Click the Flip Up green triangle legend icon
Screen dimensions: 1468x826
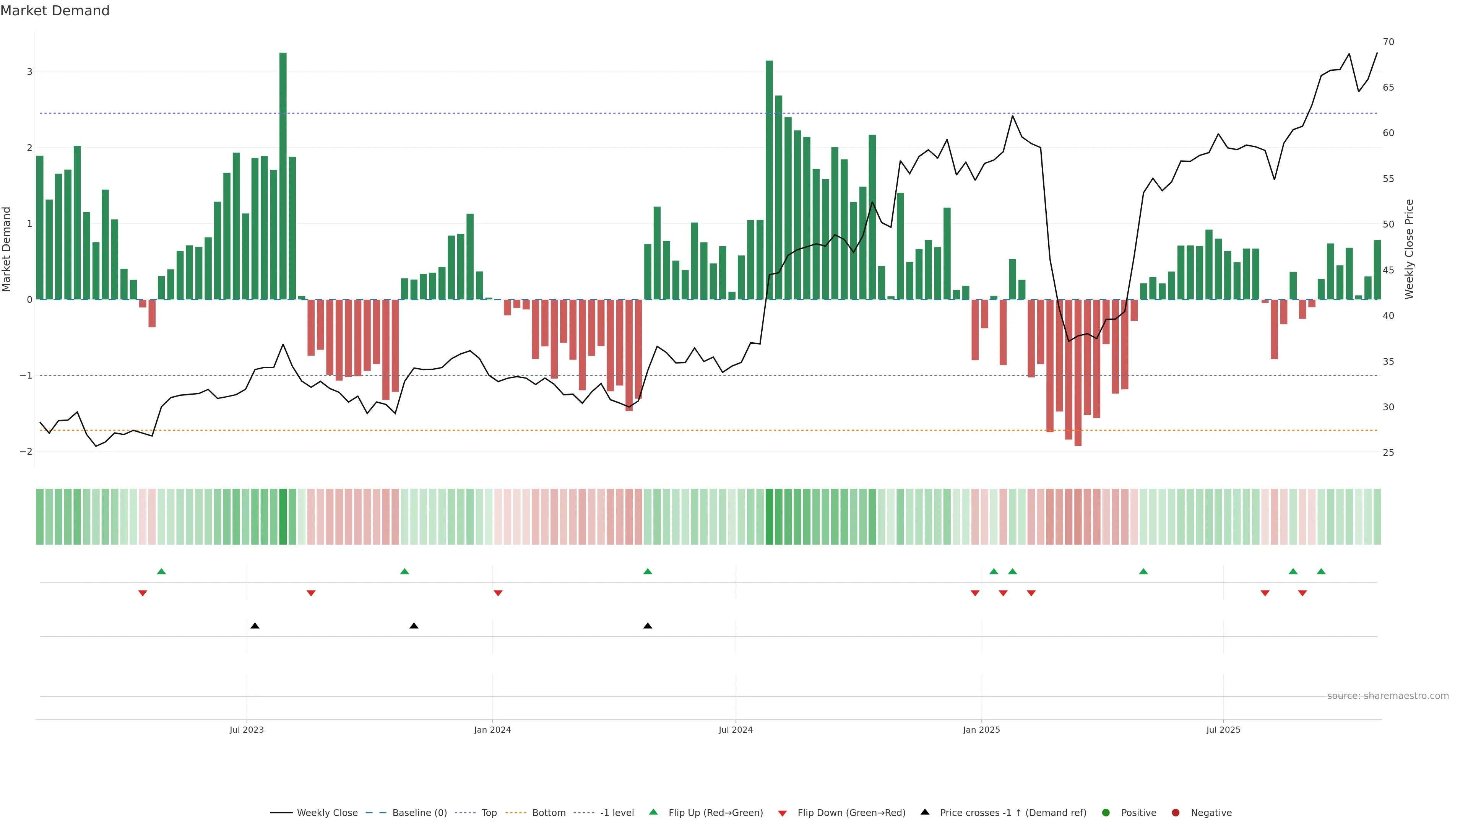pos(653,812)
